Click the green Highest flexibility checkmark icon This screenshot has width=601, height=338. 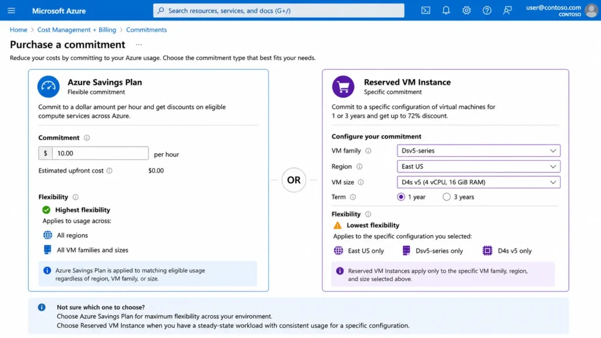[46, 209]
